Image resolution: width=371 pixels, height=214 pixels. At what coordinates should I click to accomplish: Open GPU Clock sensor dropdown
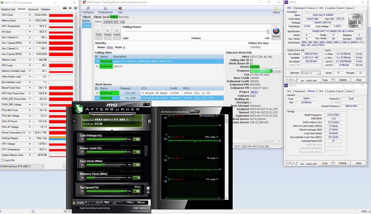(30, 15)
